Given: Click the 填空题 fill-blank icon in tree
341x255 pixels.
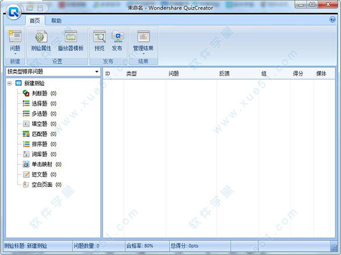Looking at the screenshot, I should [x=26, y=124].
